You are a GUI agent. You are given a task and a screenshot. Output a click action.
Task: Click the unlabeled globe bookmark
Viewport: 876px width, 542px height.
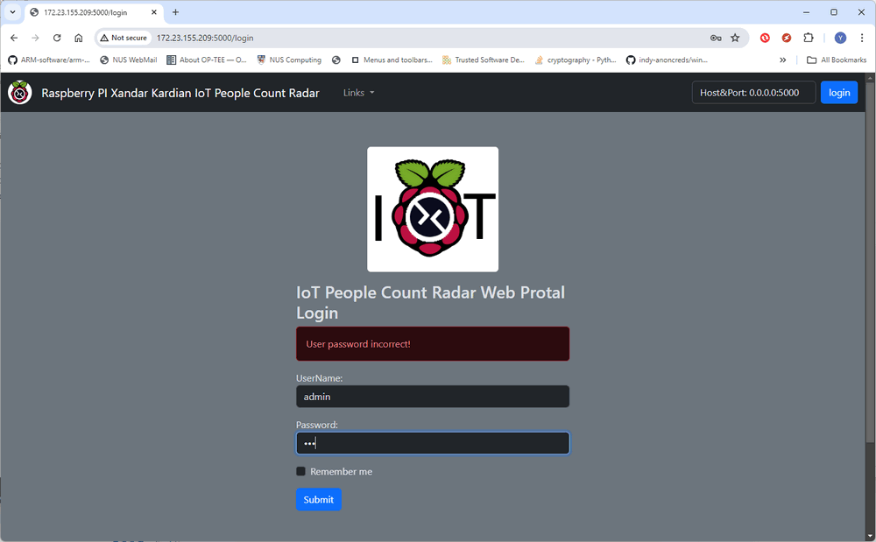pos(336,60)
